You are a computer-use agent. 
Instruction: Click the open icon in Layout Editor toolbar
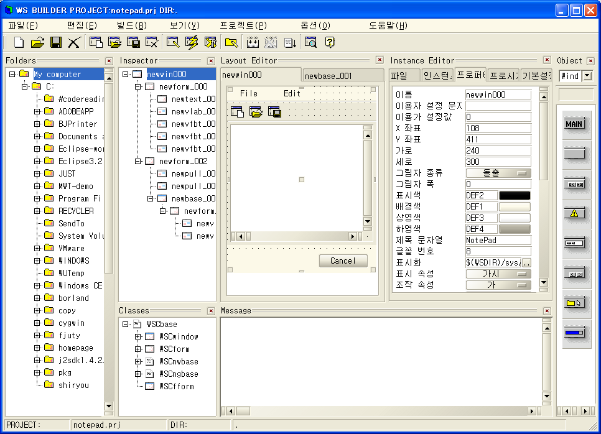(256, 112)
